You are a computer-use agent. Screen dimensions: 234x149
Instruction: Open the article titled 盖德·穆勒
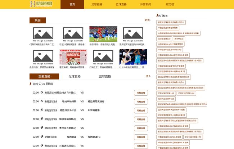coord(103,44)
